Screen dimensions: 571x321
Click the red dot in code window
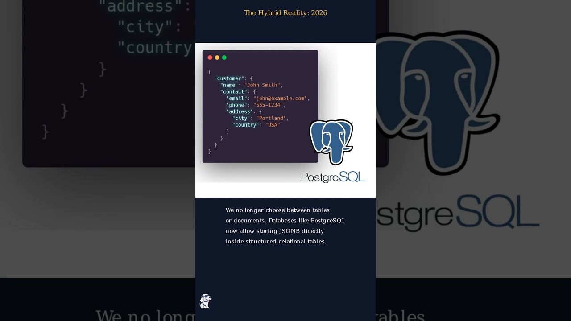click(x=210, y=58)
